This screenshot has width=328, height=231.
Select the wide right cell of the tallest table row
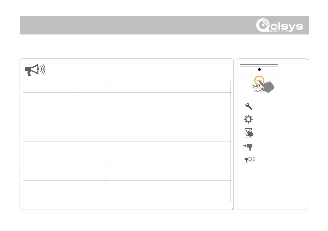tap(168, 117)
